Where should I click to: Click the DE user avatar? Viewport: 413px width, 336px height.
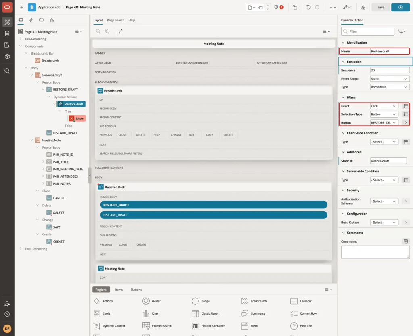pyautogui.click(x=7, y=329)
